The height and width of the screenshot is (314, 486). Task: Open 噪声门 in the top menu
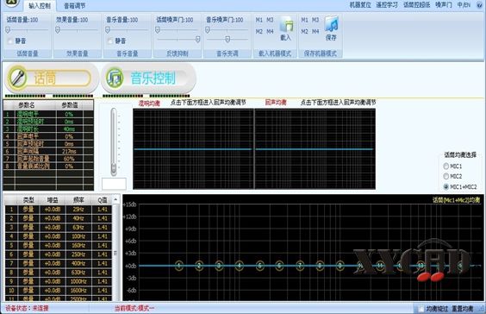click(x=444, y=5)
